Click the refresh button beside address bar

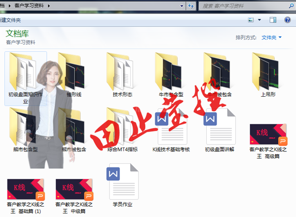pyautogui.click(x=190, y=6)
